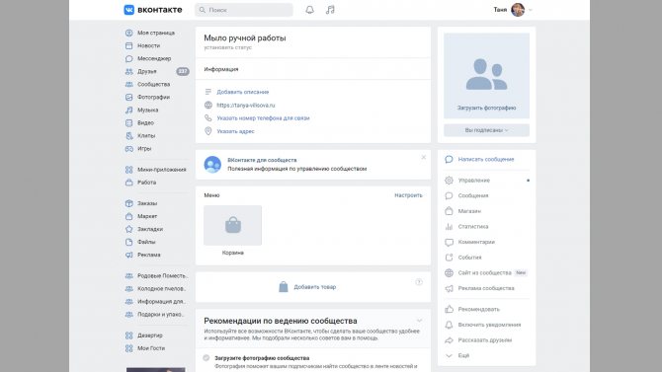Screen dimensions: 662x372
Task: Click the Мини-приложения icon
Action: 129,170
